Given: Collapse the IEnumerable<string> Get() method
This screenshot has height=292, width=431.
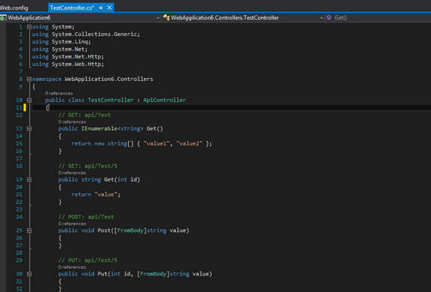Looking at the screenshot, I should (29, 129).
